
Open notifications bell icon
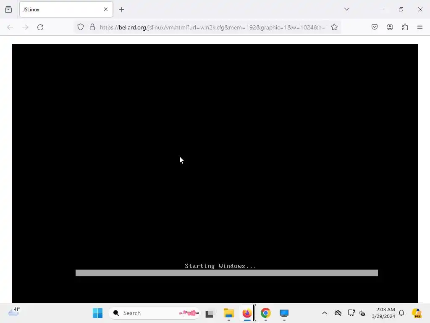point(401,313)
